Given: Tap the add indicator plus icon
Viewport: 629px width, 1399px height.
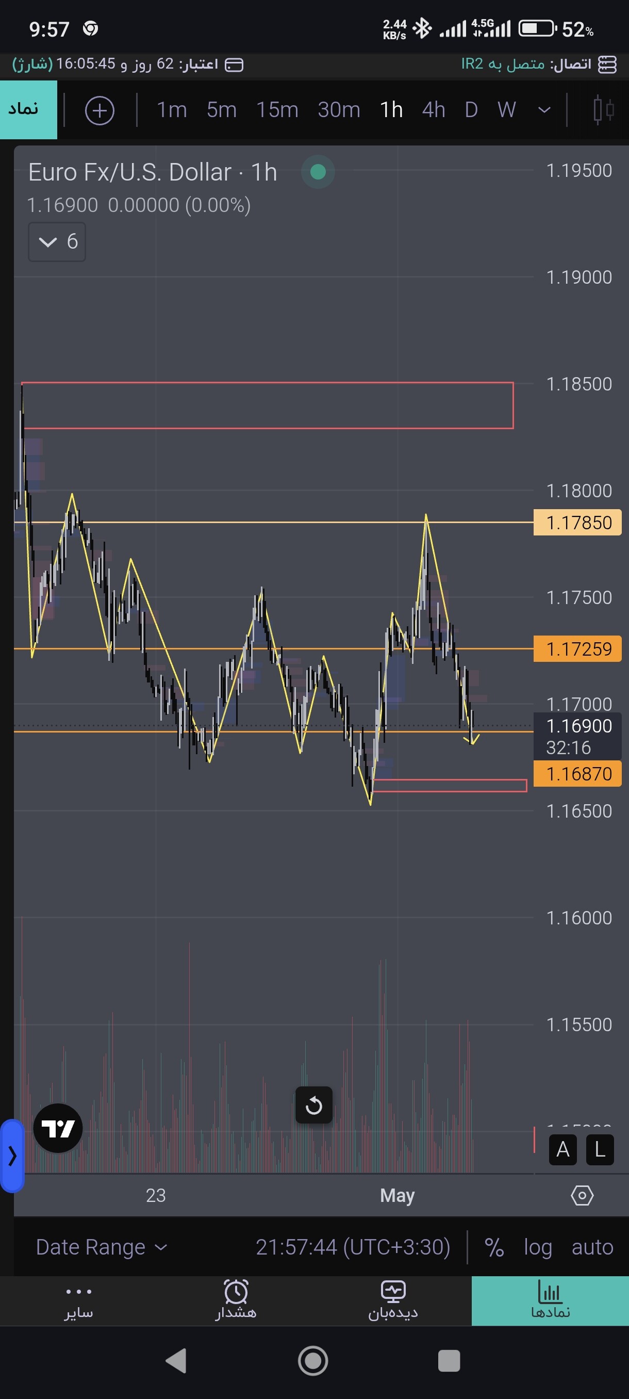Looking at the screenshot, I should (100, 110).
